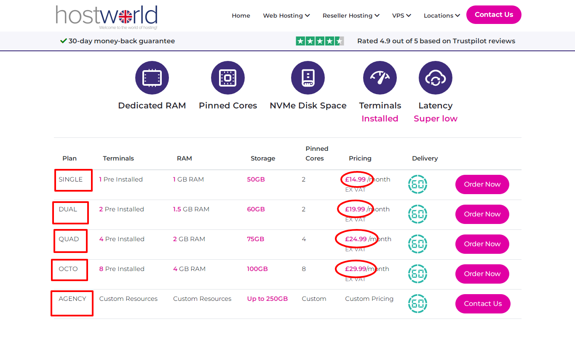The image size is (575, 337).
Task: Click the QUAD plan name
Action: pyautogui.click(x=69, y=239)
